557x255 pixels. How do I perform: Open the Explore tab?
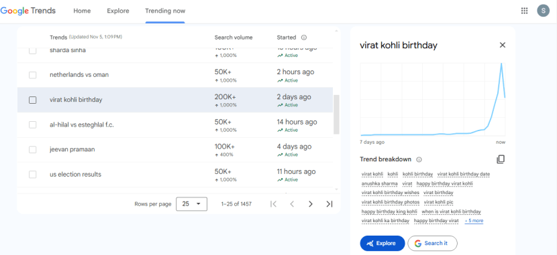click(118, 11)
